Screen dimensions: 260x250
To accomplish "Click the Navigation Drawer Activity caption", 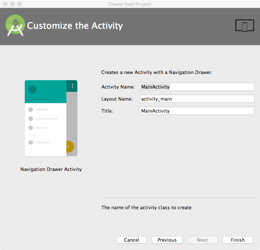I will pyautogui.click(x=51, y=169).
